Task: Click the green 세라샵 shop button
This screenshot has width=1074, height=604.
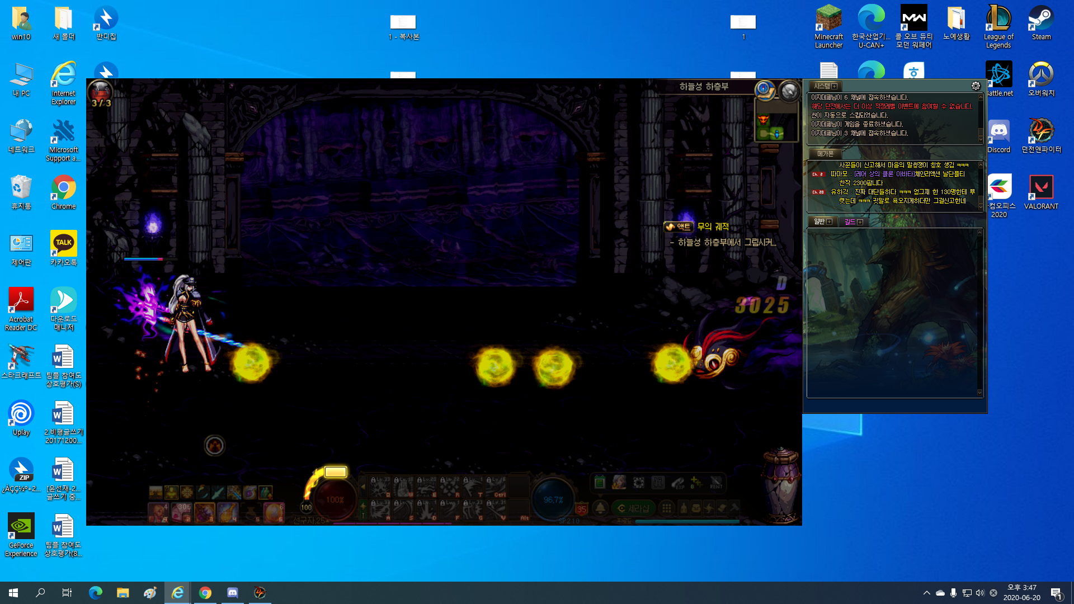Action: click(x=633, y=508)
